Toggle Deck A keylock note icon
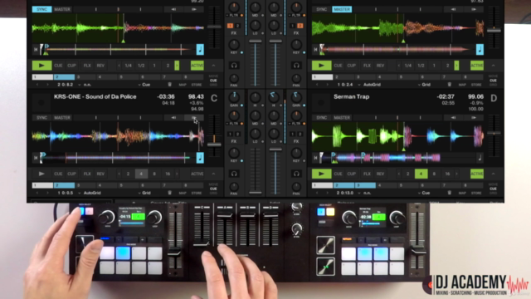The width and height of the screenshot is (531, 299). (200, 50)
